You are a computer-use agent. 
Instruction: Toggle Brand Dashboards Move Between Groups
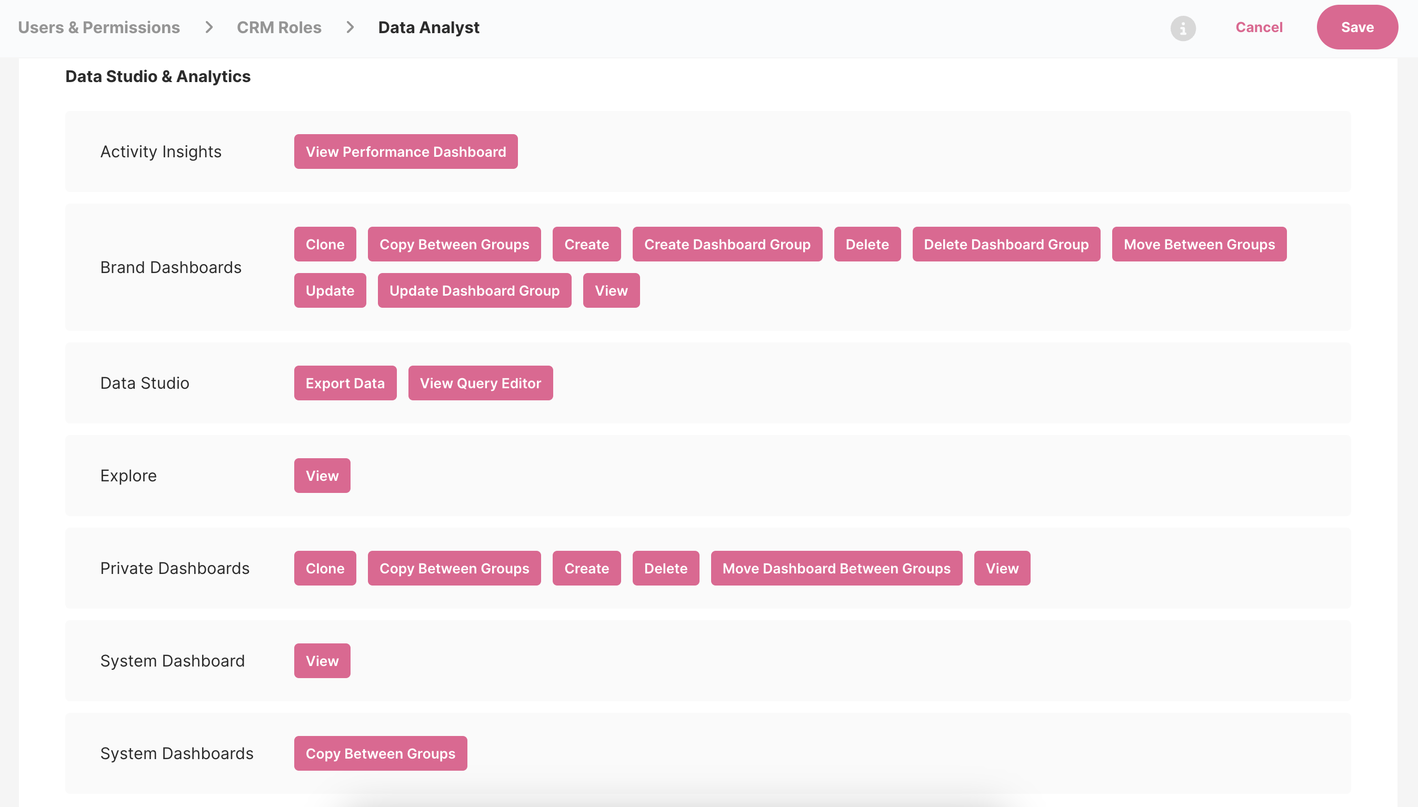(1199, 244)
